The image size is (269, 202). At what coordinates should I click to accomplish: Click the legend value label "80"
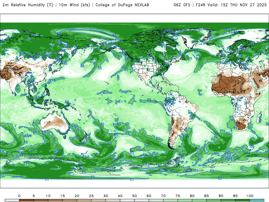click(192, 196)
